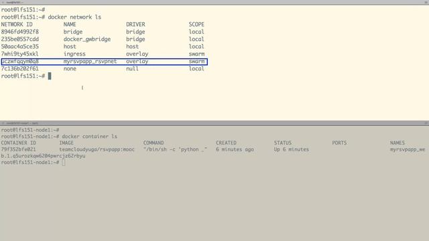Click the DRIVER column header
The width and height of the screenshot is (429, 241).
135,24
